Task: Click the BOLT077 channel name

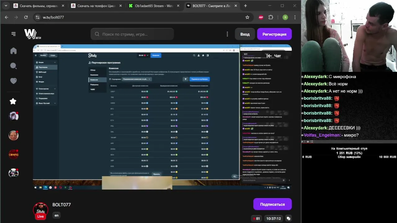Action: (x=62, y=205)
